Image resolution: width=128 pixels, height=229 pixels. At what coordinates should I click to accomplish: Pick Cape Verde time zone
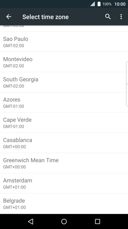[64, 123]
